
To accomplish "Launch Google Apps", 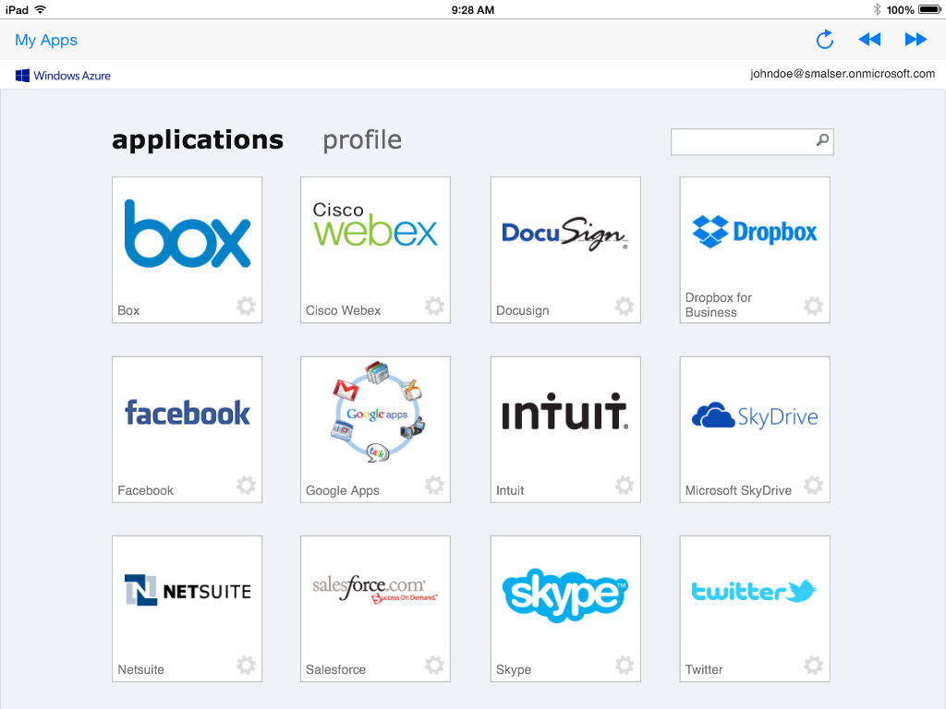I will [375, 413].
